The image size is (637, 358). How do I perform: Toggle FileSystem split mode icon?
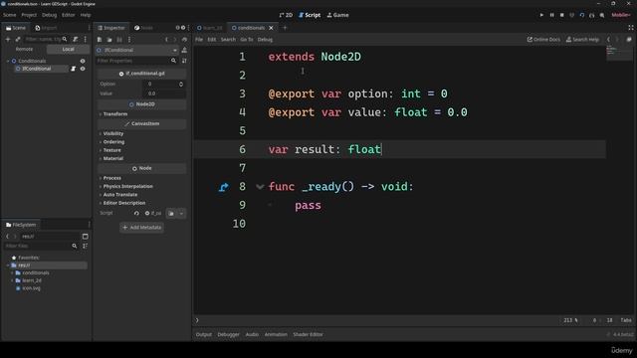pos(85,237)
